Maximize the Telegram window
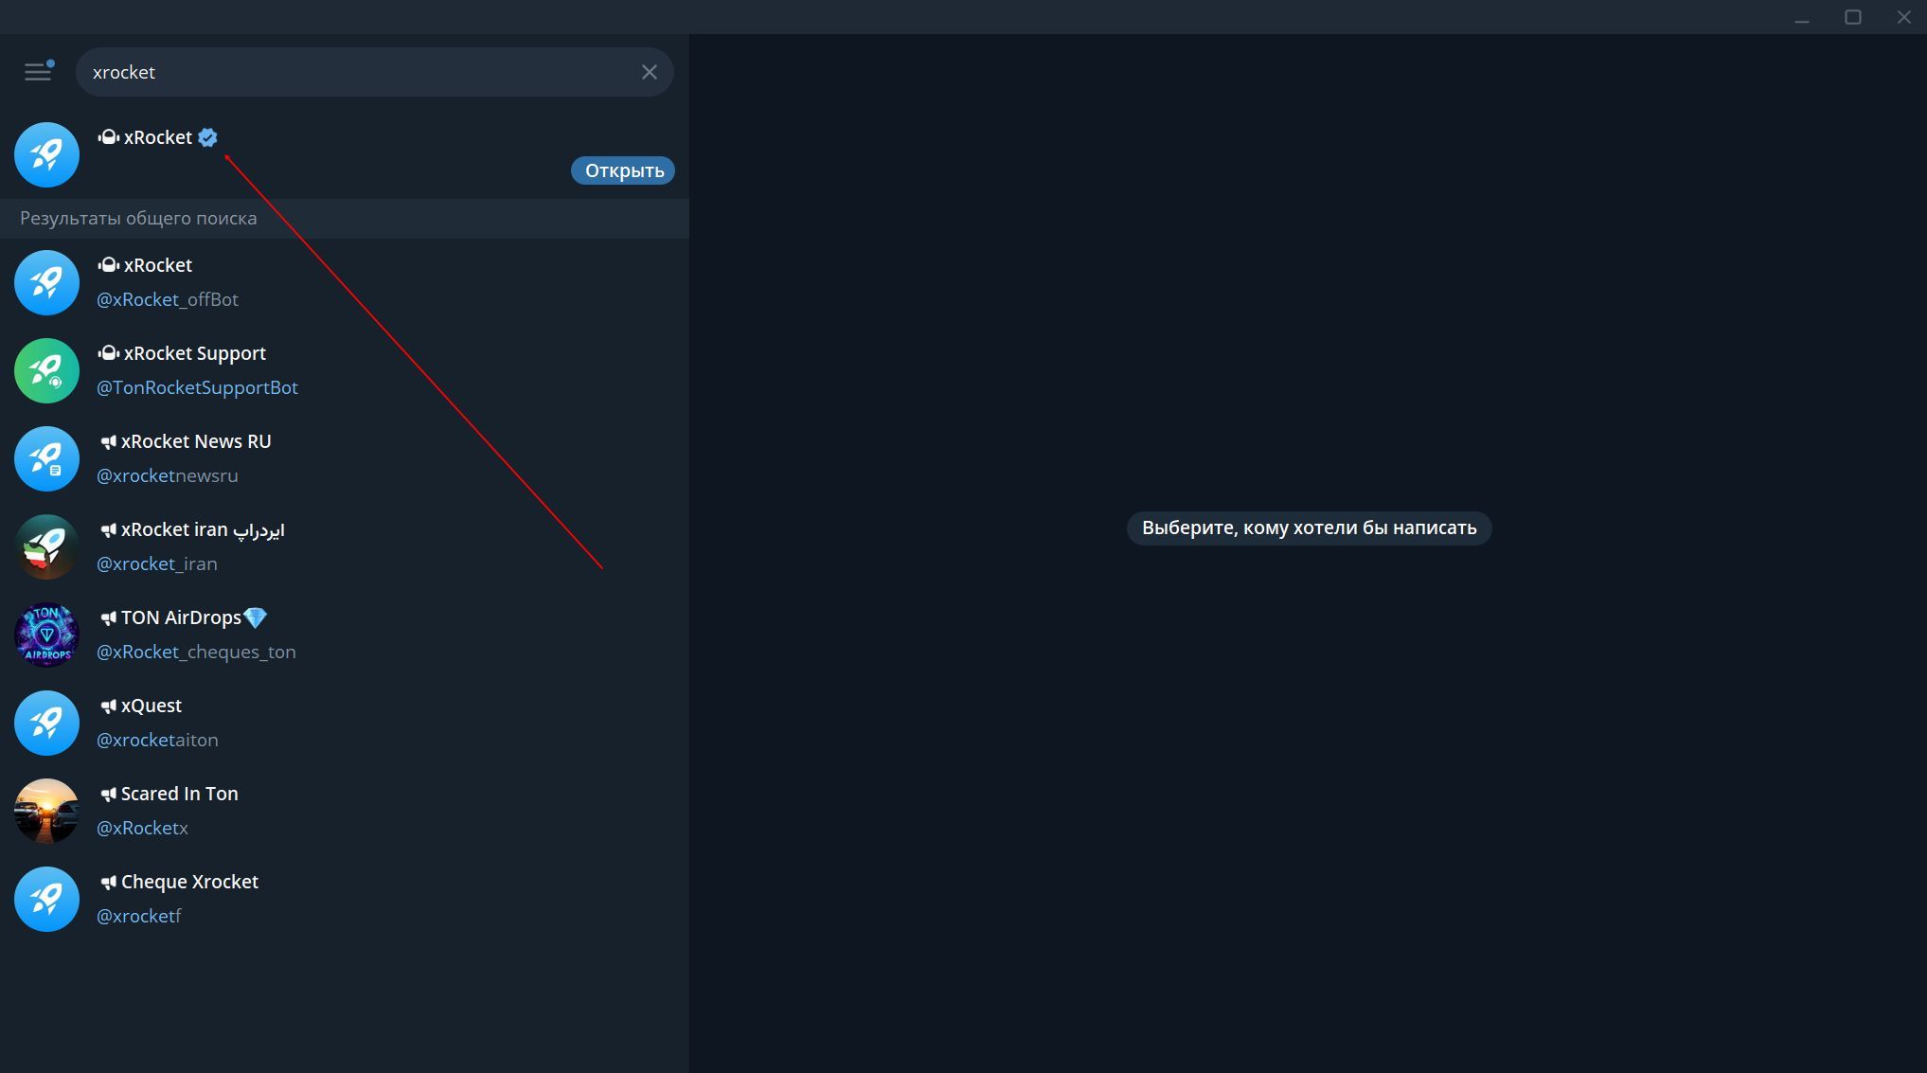 click(x=1853, y=17)
